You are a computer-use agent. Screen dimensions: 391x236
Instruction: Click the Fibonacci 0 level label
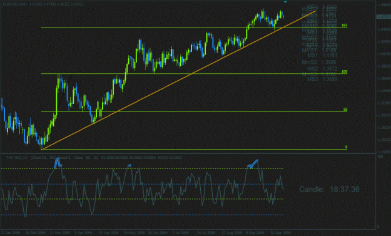[346, 147]
